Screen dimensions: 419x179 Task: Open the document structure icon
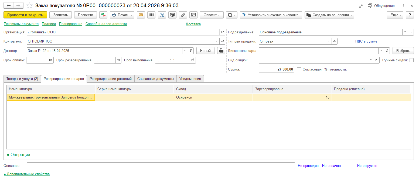[x=162, y=15]
